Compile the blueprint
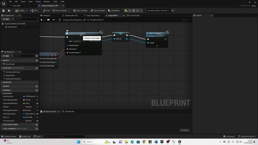 [x=20, y=10]
